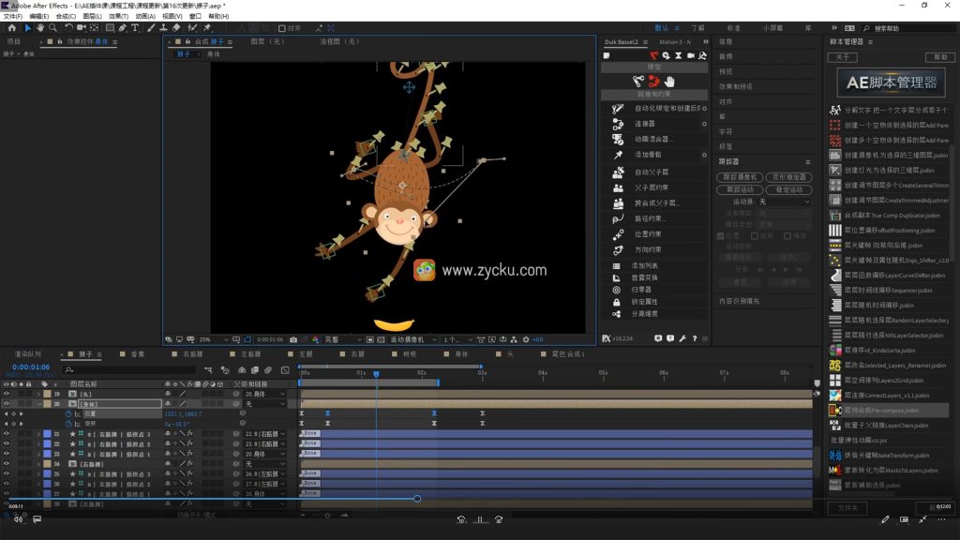The width and height of the screenshot is (960, 540).
Task: Expand layer 24 [右胳膊] properties
Action: tap(39, 464)
